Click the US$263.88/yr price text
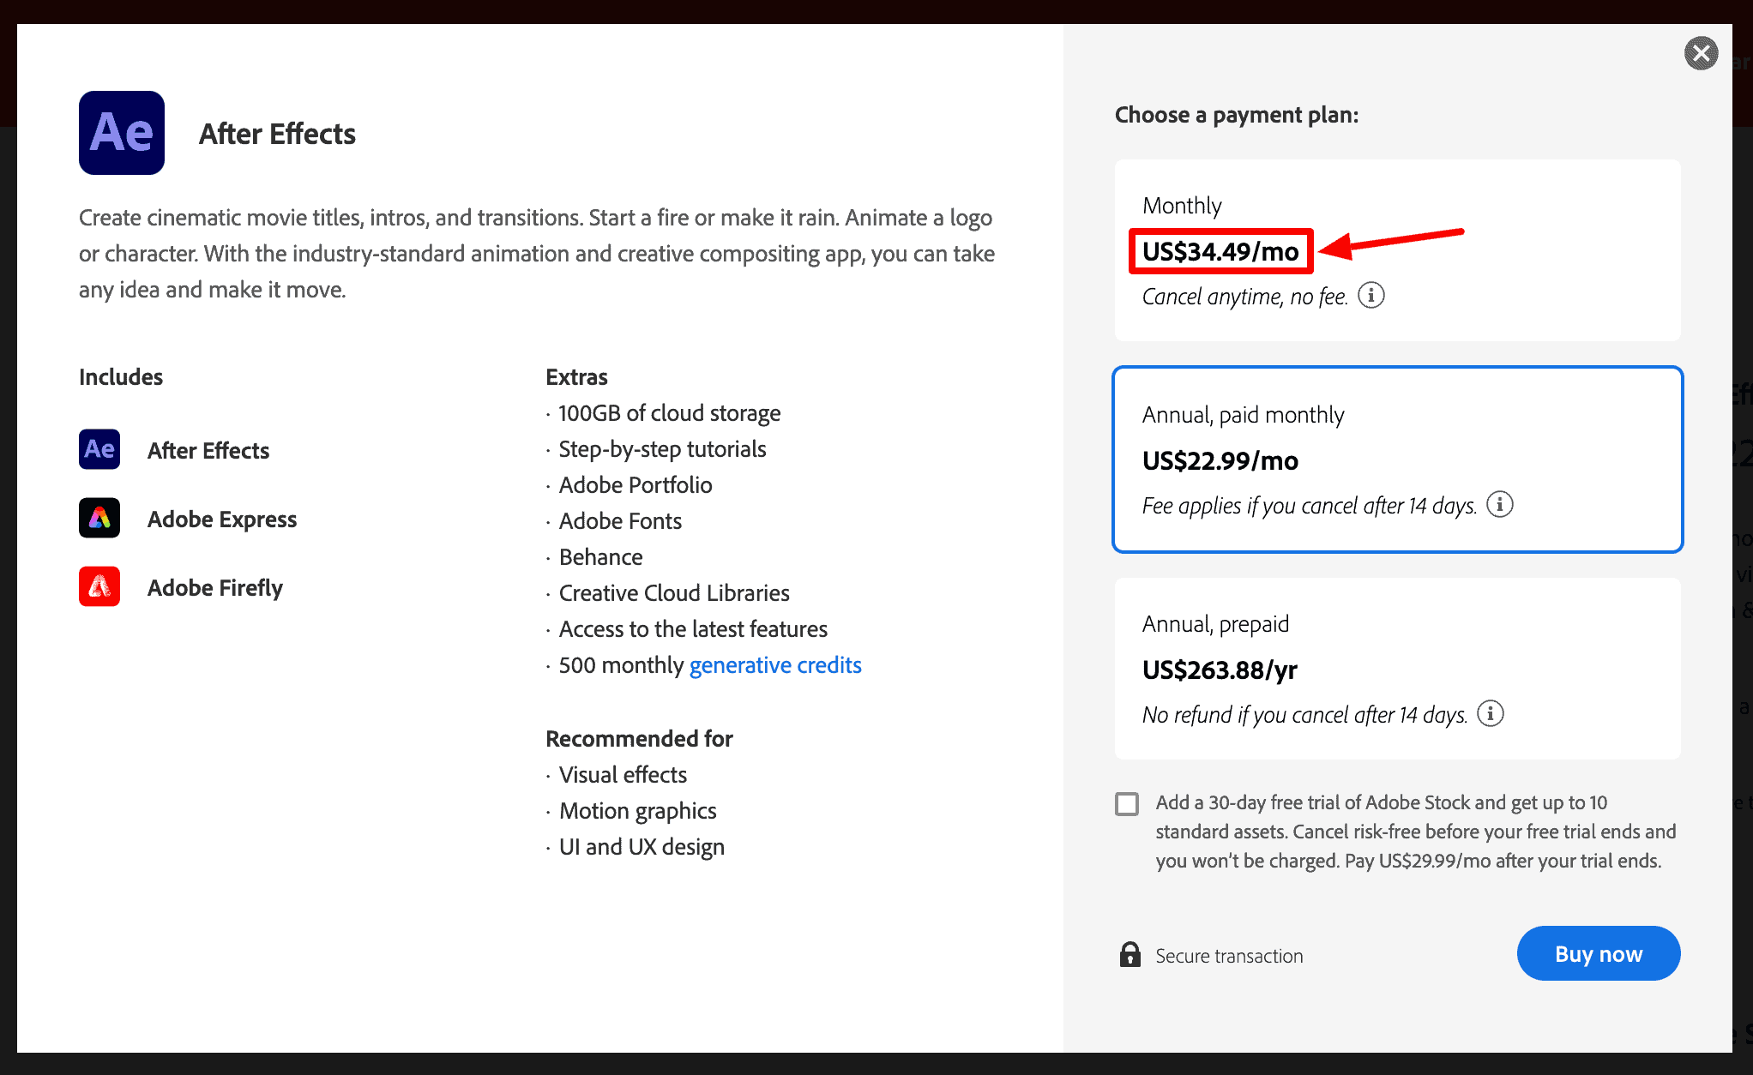The height and width of the screenshot is (1075, 1753). (x=1220, y=670)
